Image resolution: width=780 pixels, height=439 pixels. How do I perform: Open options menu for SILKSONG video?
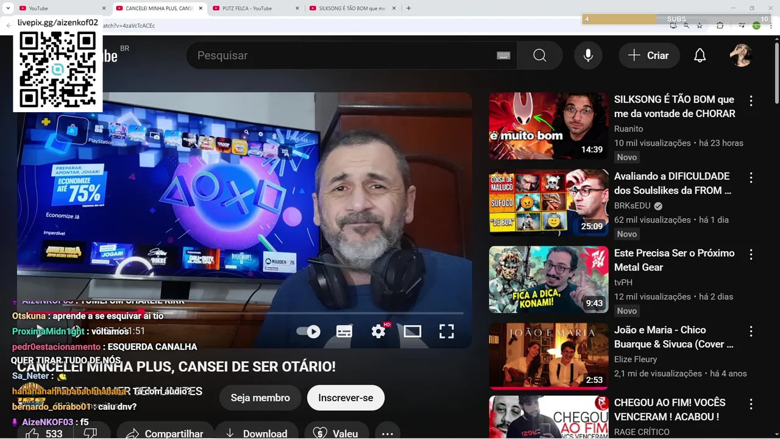pos(751,101)
